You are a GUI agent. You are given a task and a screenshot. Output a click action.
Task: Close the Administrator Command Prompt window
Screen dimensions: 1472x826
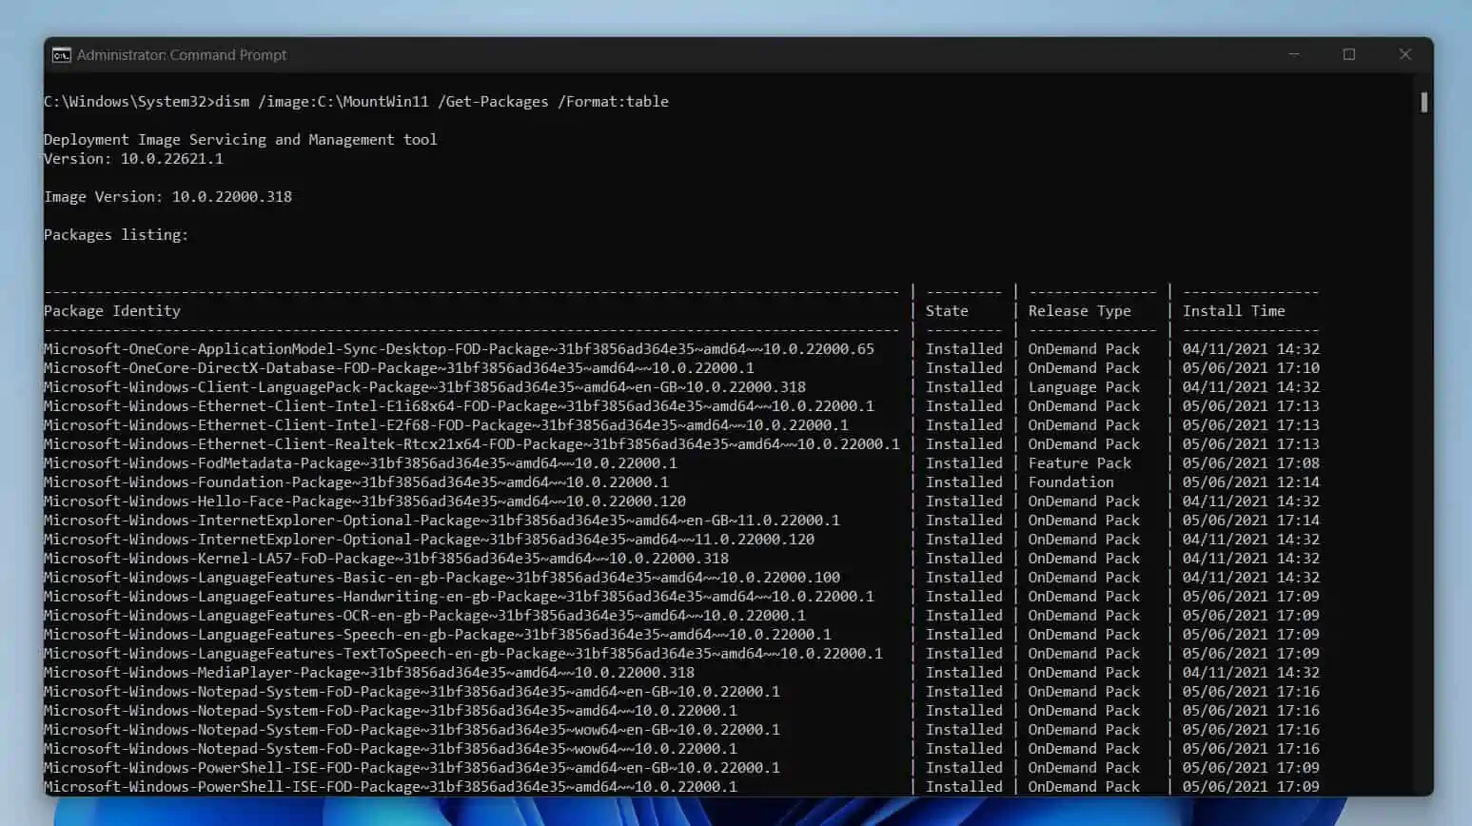1405,54
